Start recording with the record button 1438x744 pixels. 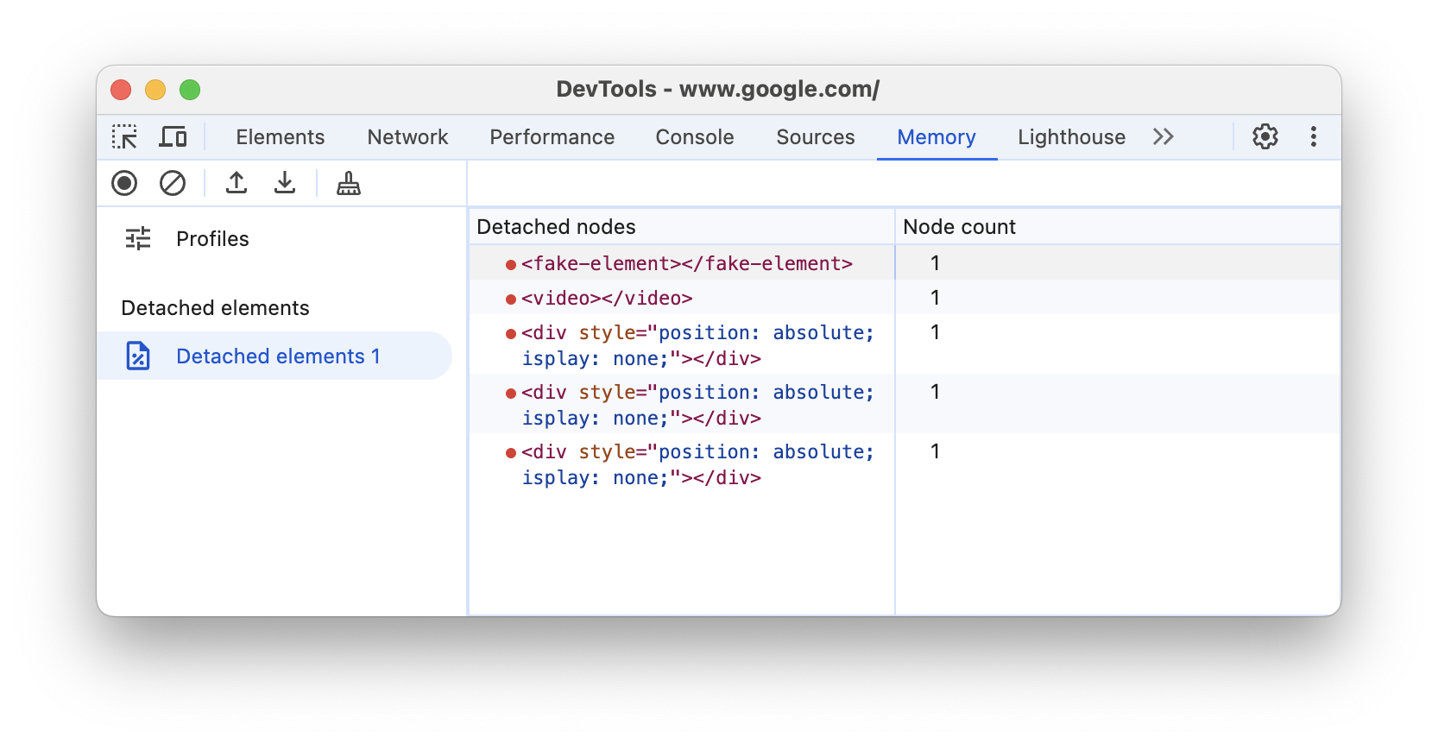[x=124, y=183]
